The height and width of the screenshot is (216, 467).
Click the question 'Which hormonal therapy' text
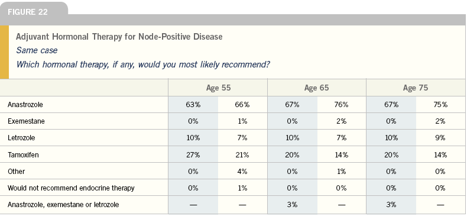click(x=143, y=65)
